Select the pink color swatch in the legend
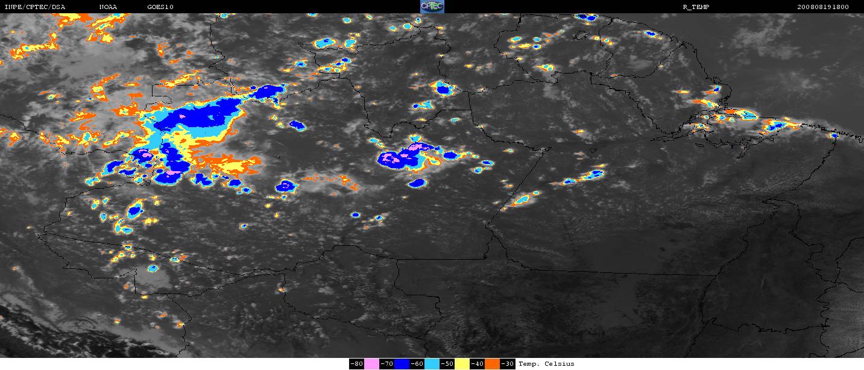Image resolution: width=864 pixels, height=370 pixels. point(371,364)
